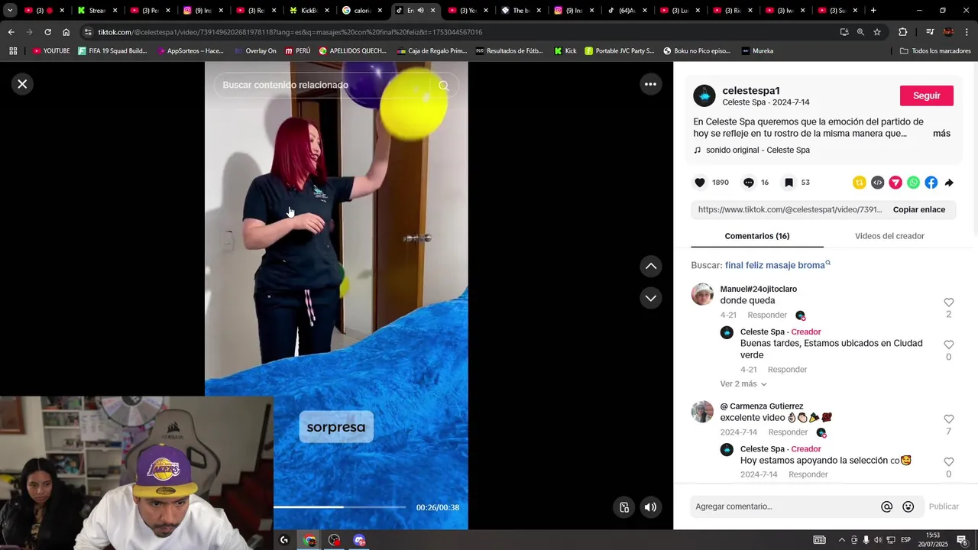Open Chrome from the taskbar
The height and width of the screenshot is (550, 978).
(309, 540)
